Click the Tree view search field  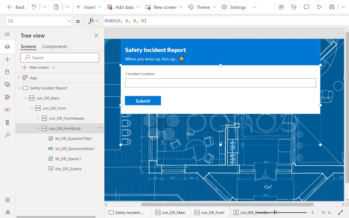tap(60, 57)
